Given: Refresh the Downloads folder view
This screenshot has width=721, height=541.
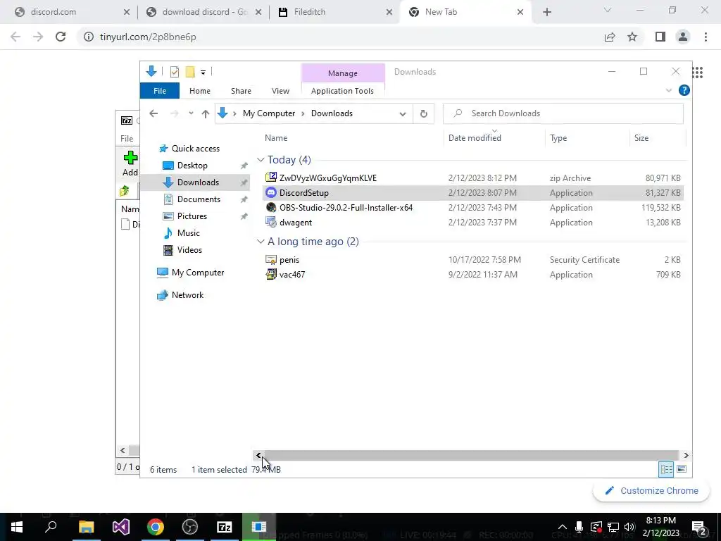Looking at the screenshot, I should coord(423,113).
